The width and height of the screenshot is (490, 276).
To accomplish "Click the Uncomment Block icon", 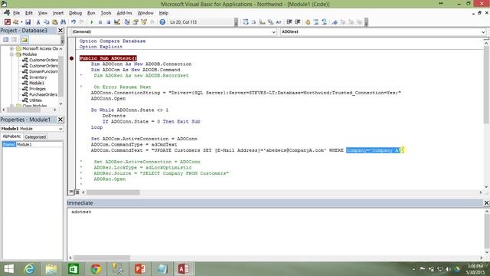I will click(325, 22).
